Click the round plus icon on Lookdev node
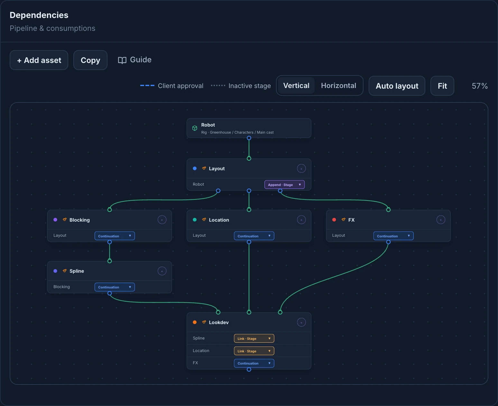The height and width of the screenshot is (406, 498). (301, 322)
